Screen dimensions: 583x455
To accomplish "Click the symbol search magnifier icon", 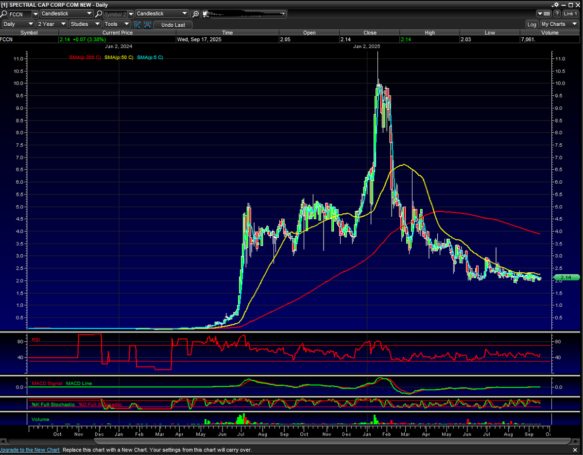I will coord(4,14).
